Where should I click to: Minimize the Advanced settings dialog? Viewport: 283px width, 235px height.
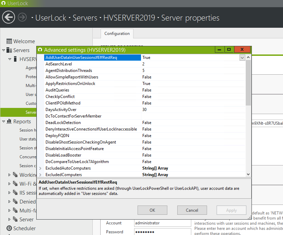(x=219, y=49)
